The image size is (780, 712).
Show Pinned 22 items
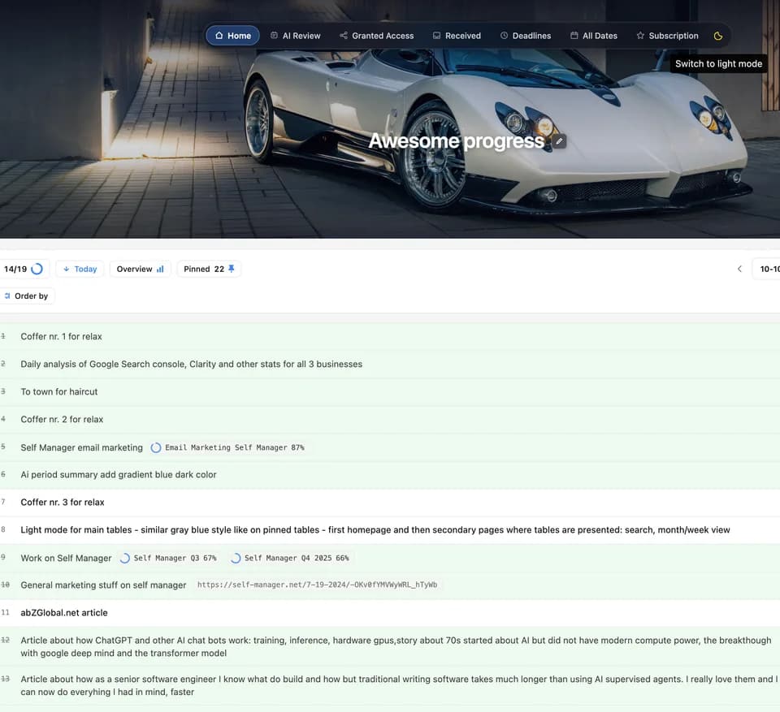pyautogui.click(x=209, y=269)
